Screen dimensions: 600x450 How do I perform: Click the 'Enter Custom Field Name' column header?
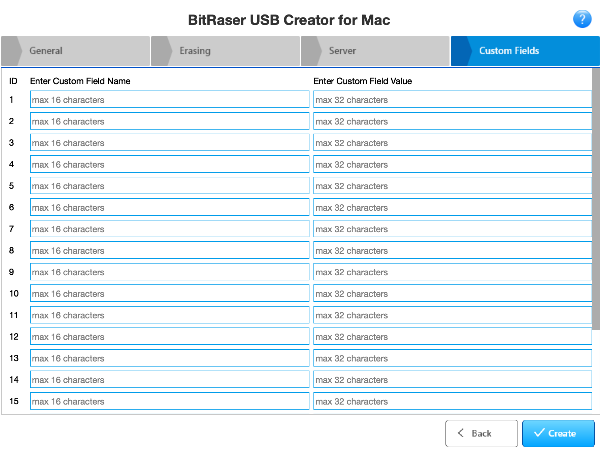pos(80,81)
